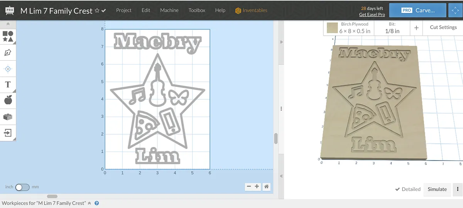Viewport: 463px width, 208px height.
Task: Collapse the left toolbar with chevron
Action: pos(8,24)
